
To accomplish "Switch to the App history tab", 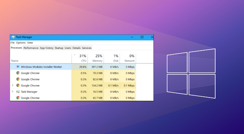I will (46, 48).
